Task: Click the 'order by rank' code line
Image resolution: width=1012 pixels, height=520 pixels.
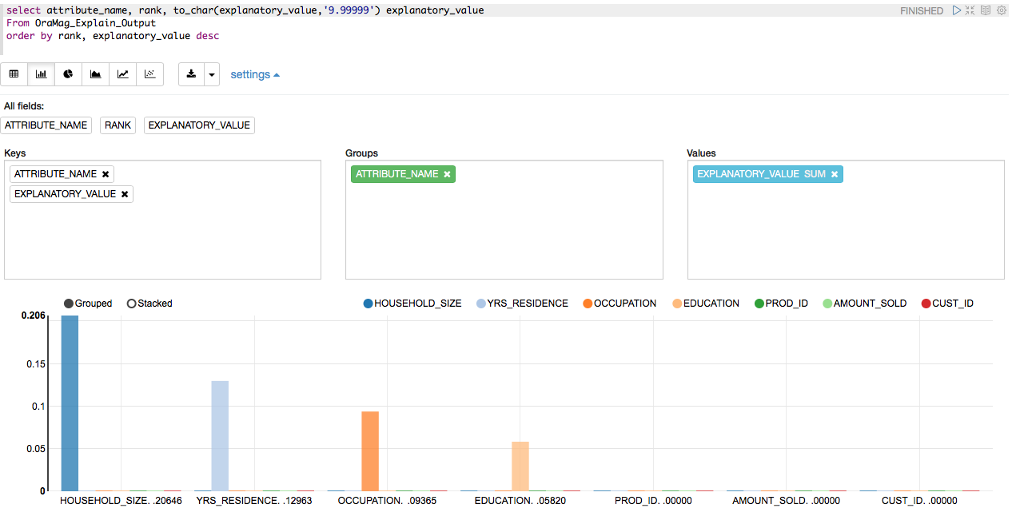Action: [112, 36]
